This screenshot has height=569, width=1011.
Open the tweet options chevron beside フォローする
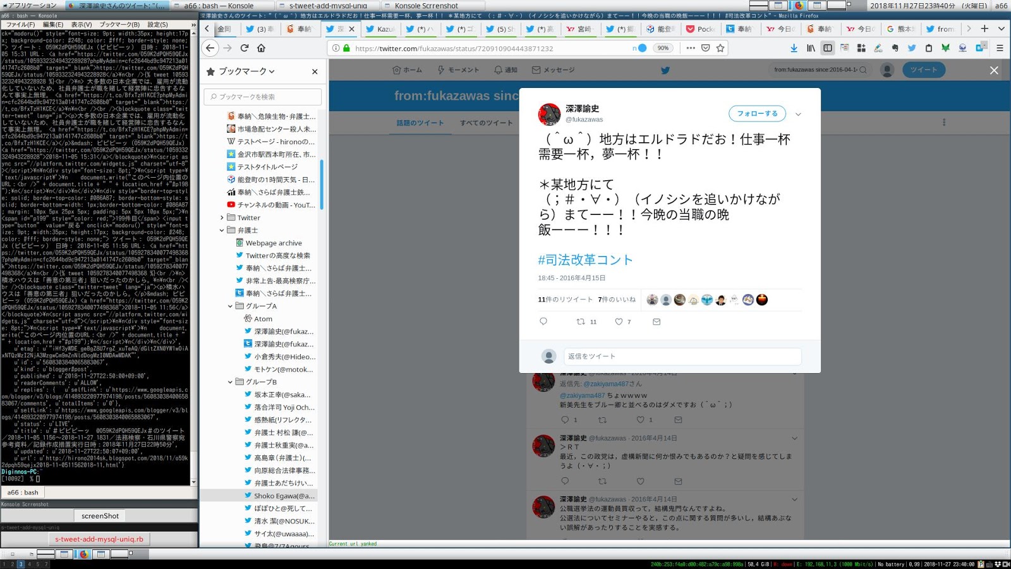pos(798,114)
